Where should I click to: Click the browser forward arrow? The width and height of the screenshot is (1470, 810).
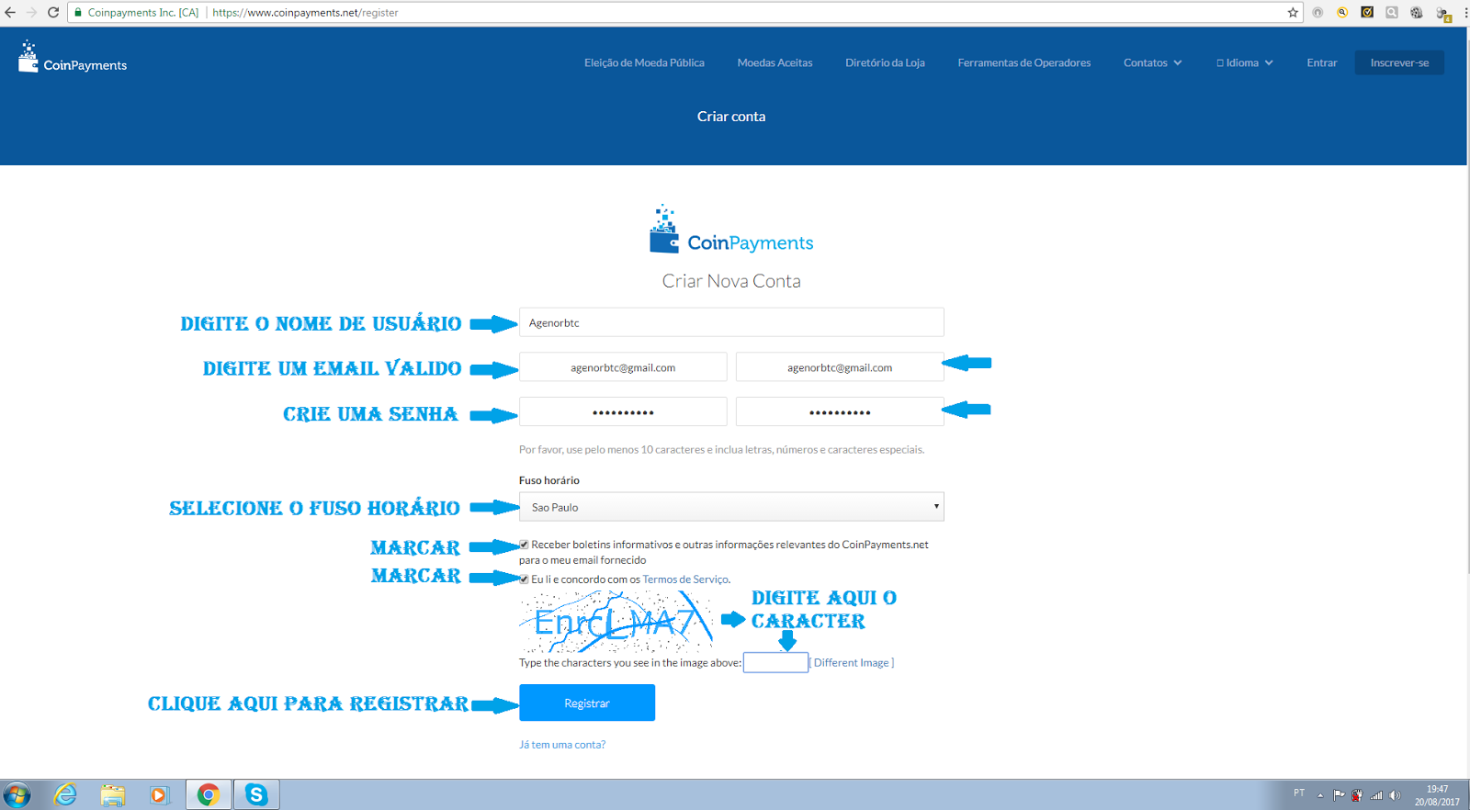click(31, 13)
